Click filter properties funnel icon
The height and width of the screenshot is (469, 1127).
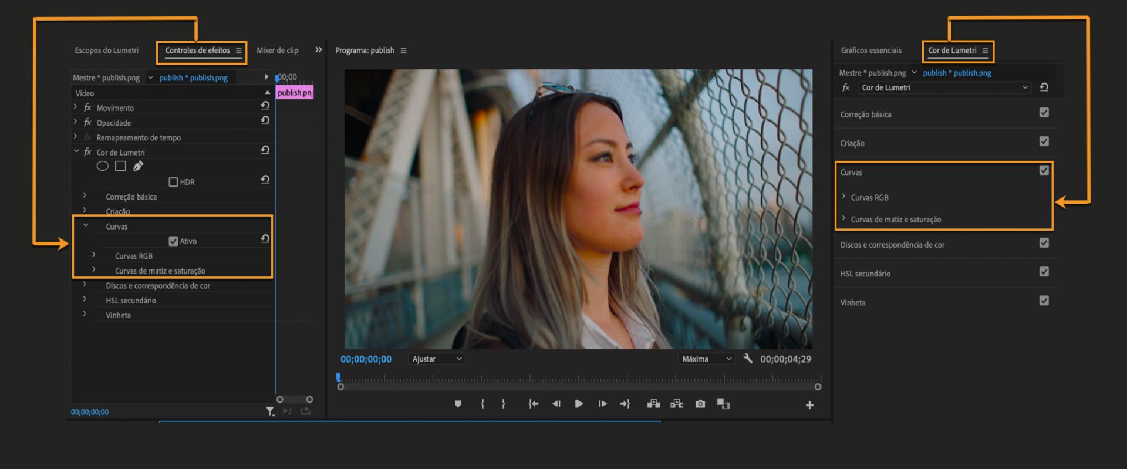[269, 411]
